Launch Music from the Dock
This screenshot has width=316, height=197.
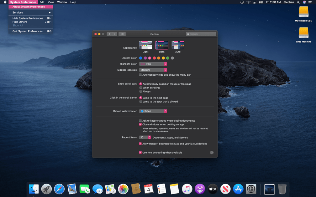(187, 189)
